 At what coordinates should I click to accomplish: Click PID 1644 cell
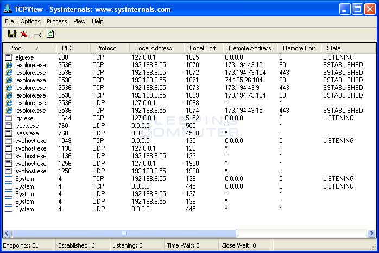tap(65, 118)
